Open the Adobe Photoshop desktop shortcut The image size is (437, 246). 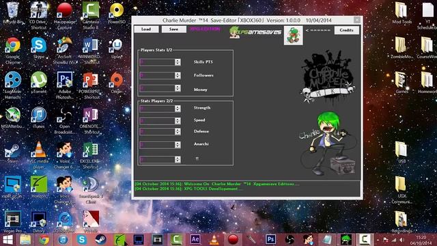tap(65, 85)
